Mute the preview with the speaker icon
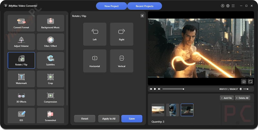Screen dimensions: 258x130 pyautogui.click(x=241, y=89)
